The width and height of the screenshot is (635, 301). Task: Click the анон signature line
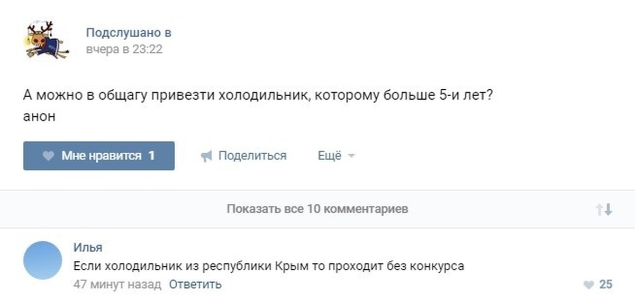39,117
